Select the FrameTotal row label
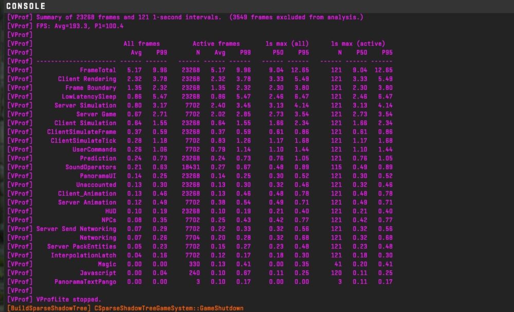This screenshot has height=312, width=514. [98, 70]
